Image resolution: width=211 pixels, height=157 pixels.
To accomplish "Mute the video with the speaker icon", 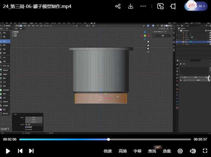I will coord(193,151).
